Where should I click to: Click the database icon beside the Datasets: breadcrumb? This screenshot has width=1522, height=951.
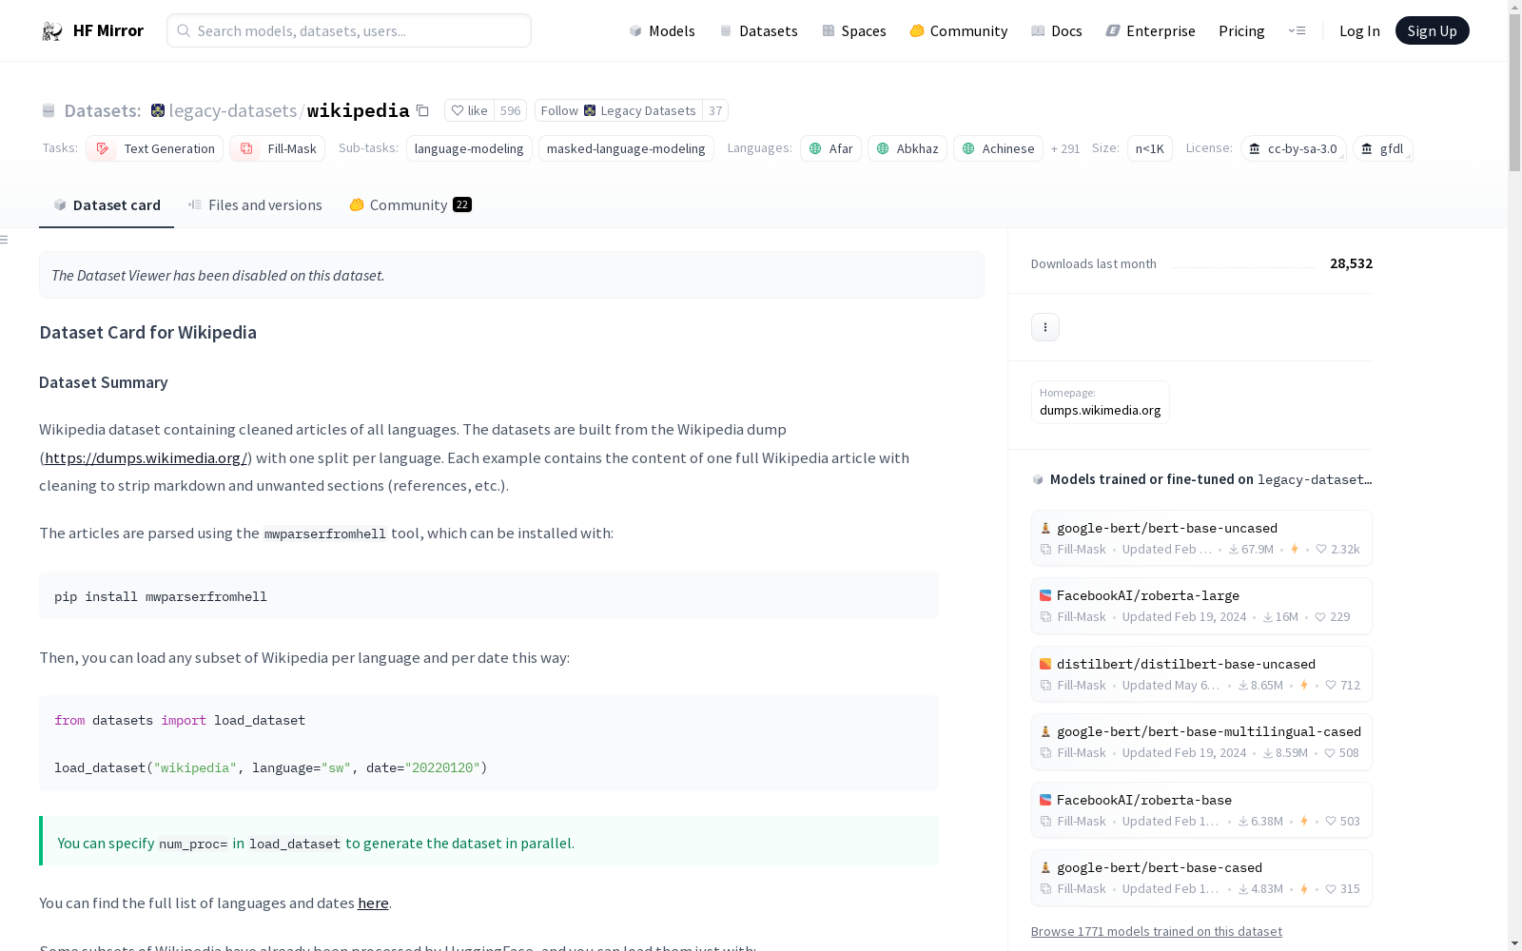coord(49,110)
